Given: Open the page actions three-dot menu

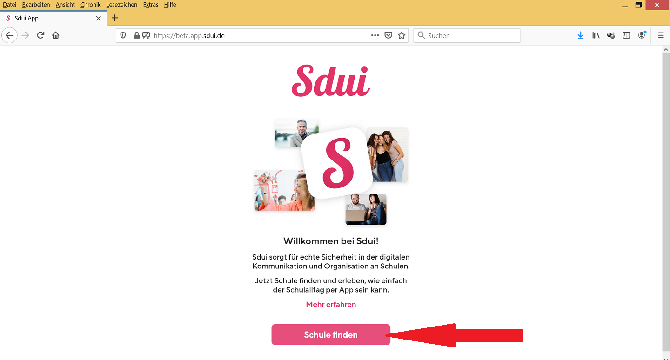Looking at the screenshot, I should coord(375,35).
